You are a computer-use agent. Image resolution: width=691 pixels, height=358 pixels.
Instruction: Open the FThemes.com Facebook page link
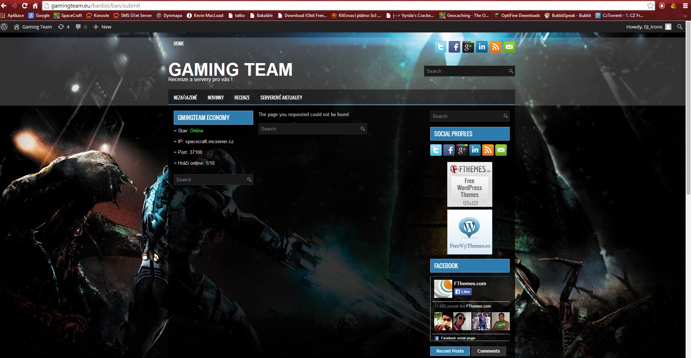click(470, 283)
